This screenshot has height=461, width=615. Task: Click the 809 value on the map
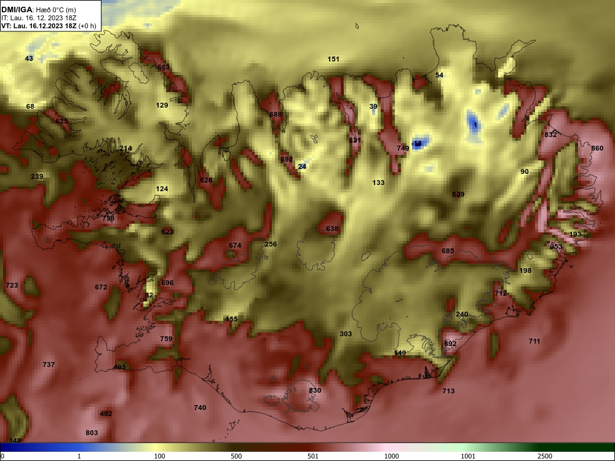point(458,194)
